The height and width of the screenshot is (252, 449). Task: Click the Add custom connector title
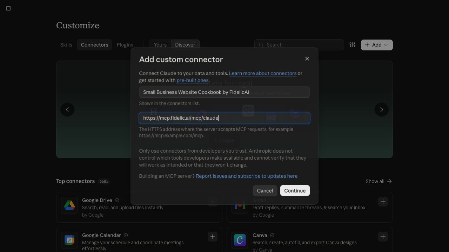(x=181, y=59)
